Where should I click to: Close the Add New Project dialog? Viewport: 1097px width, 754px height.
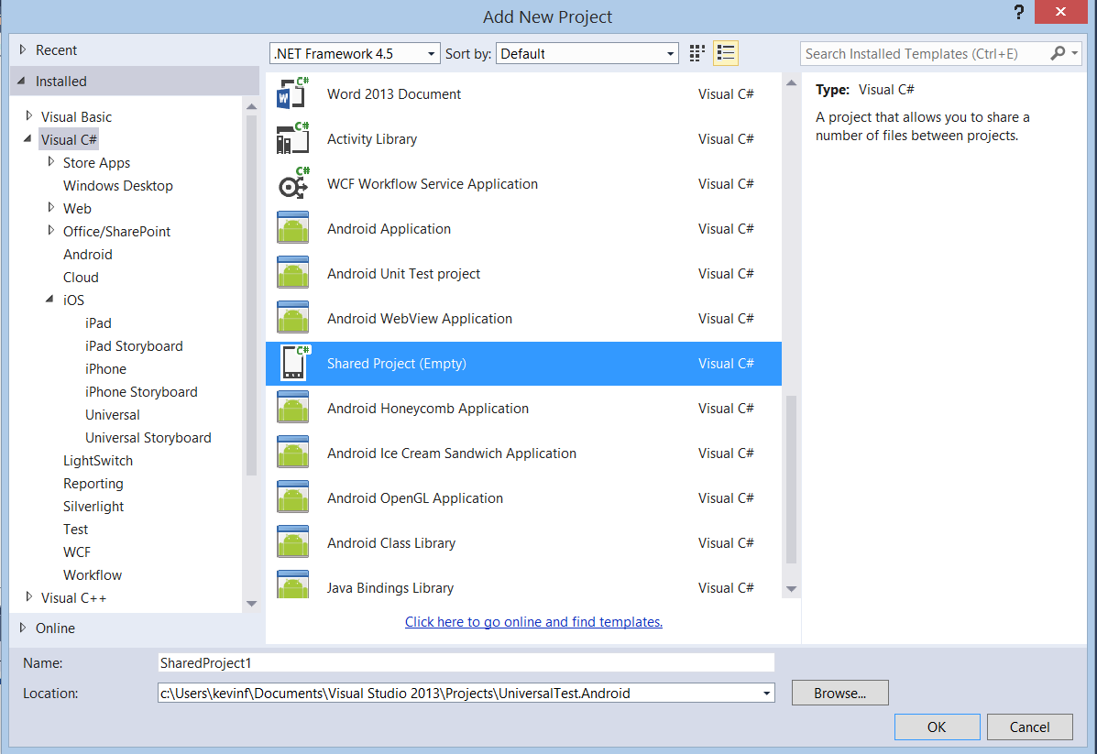coord(1060,12)
